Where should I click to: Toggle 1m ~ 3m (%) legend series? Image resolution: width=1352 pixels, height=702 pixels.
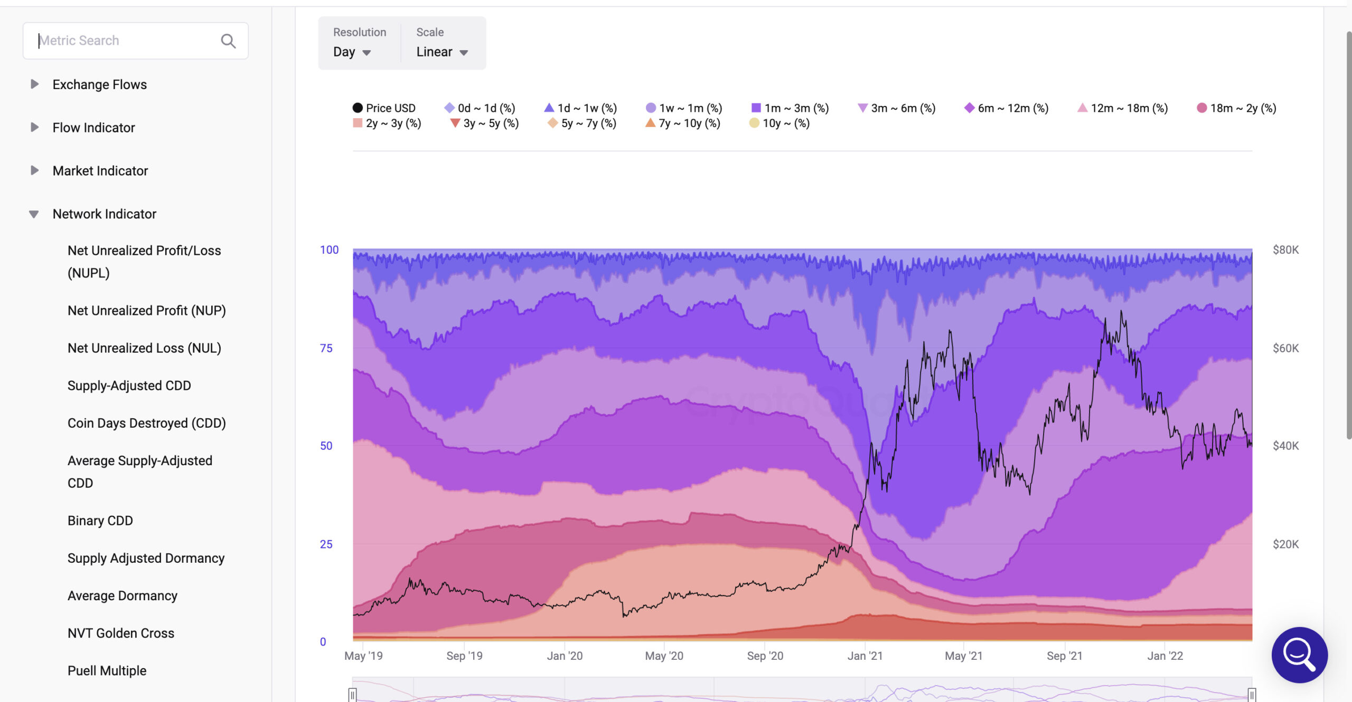[790, 108]
